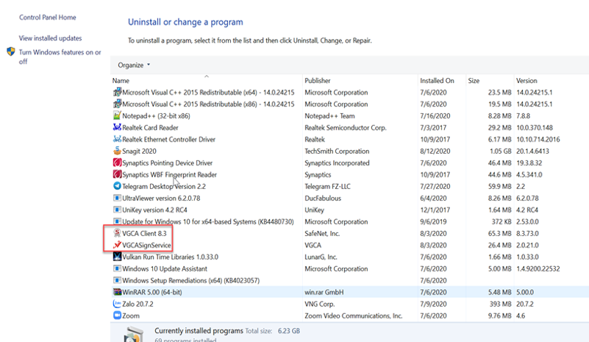Viewport: 589px width, 342px height.
Task: Click the KB4480730 update icon
Action: tap(117, 221)
